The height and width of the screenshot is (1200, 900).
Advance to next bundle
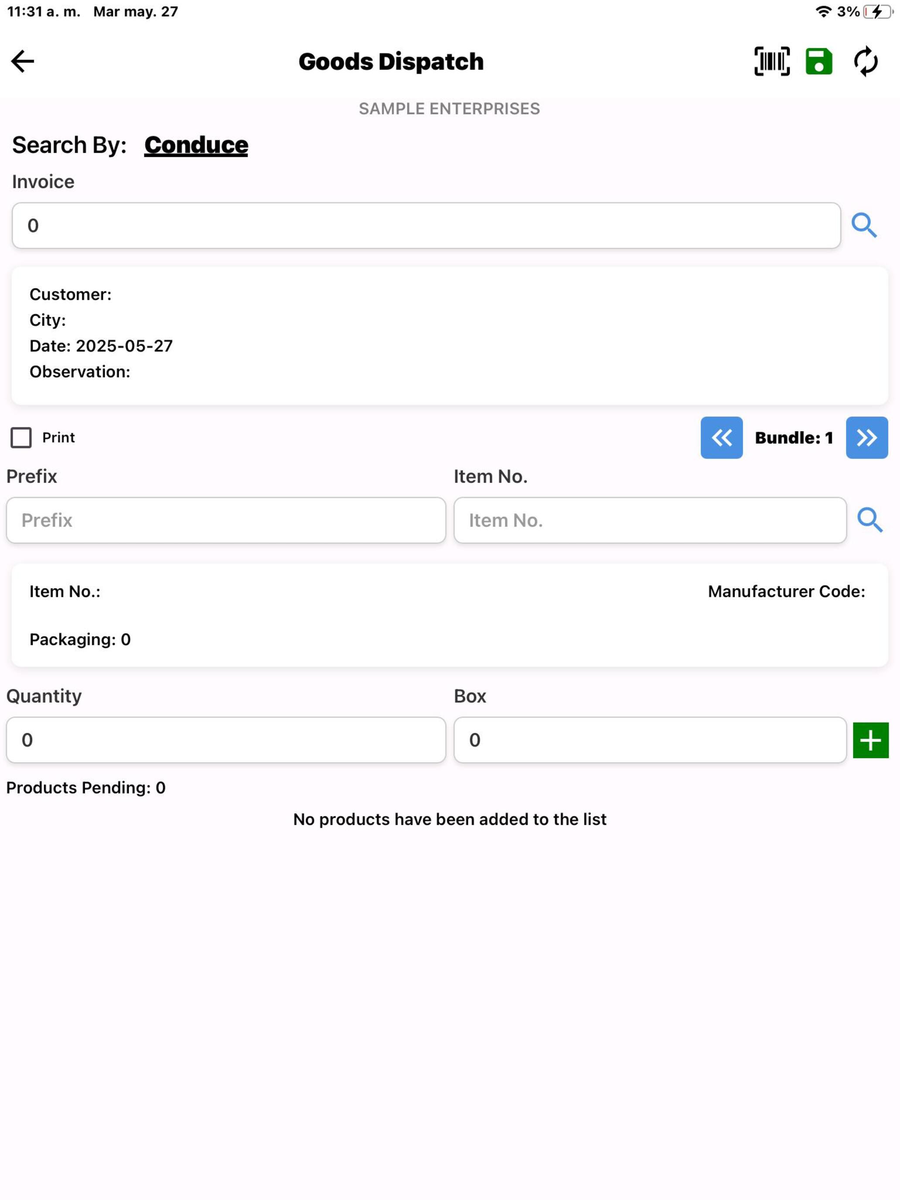pyautogui.click(x=867, y=438)
